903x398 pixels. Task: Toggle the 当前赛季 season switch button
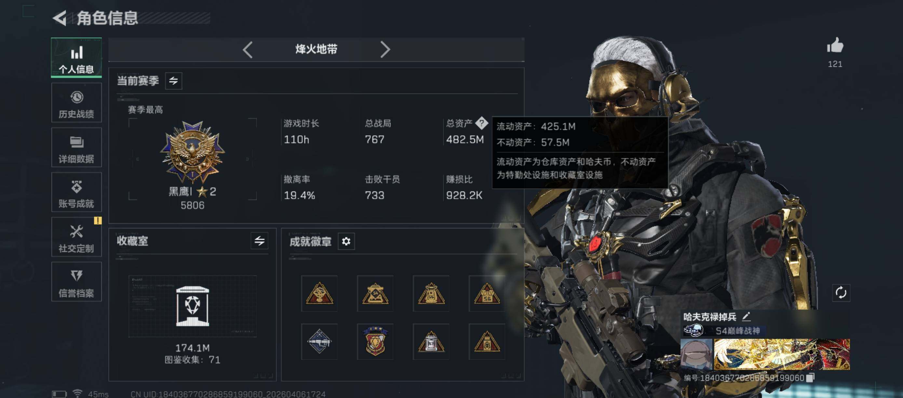[173, 81]
